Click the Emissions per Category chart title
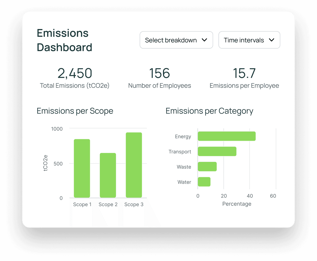 209,111
